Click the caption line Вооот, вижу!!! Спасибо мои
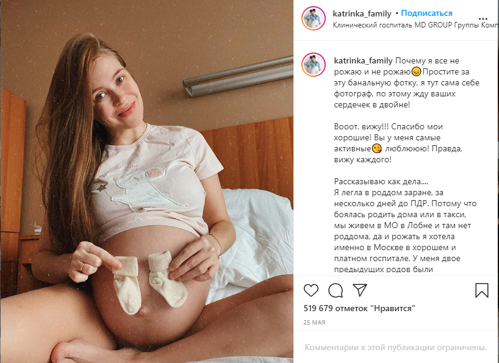The width and height of the screenshot is (499, 363). 388,127
